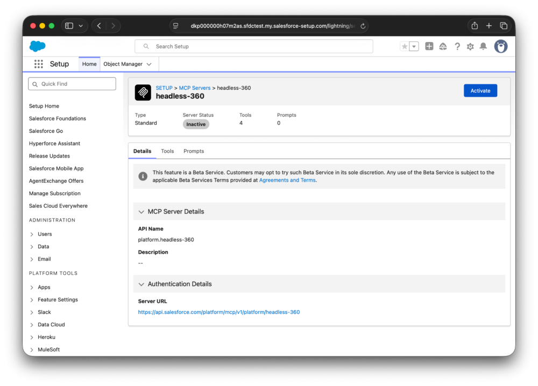The height and width of the screenshot is (386, 538).
Task: Click the Search Setup field
Action: pos(254,46)
